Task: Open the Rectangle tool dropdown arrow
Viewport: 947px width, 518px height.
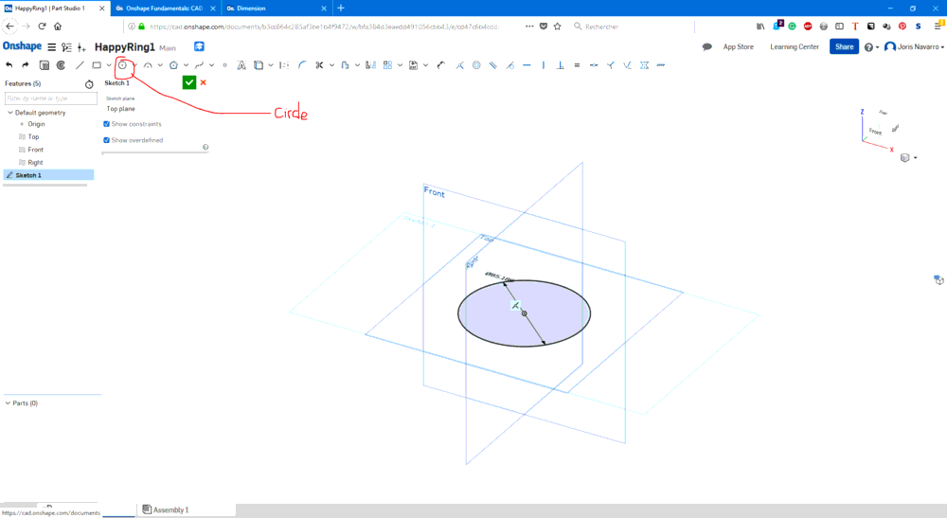Action: (109, 65)
